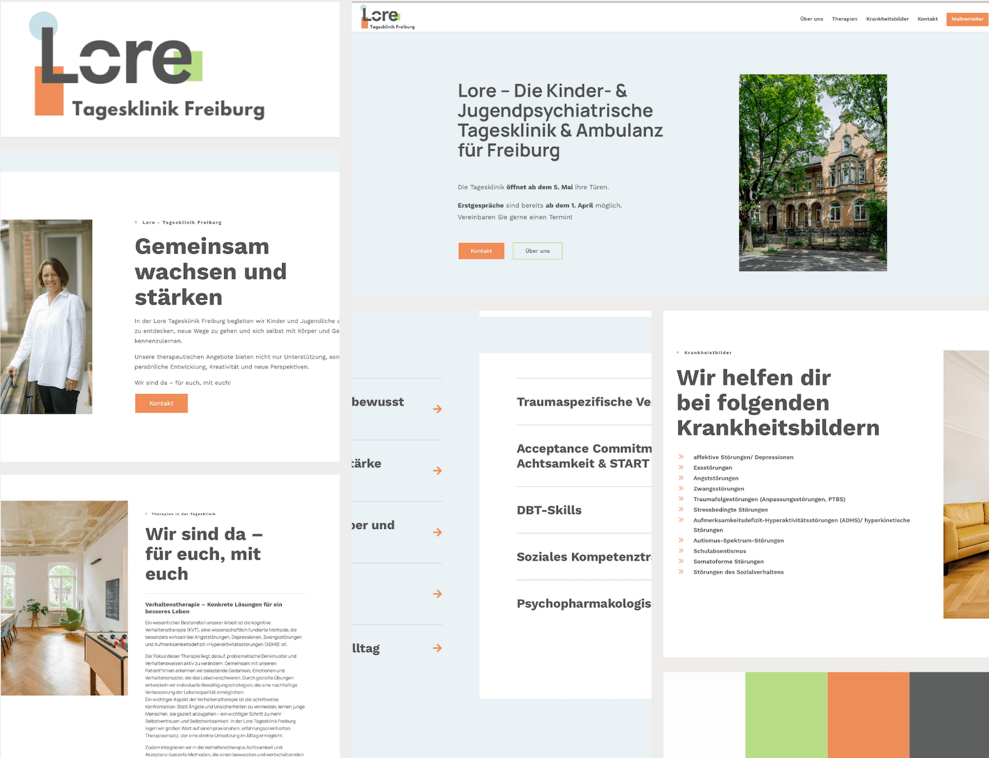Click the photo of the room with table football
989x758 pixels.
(x=64, y=598)
